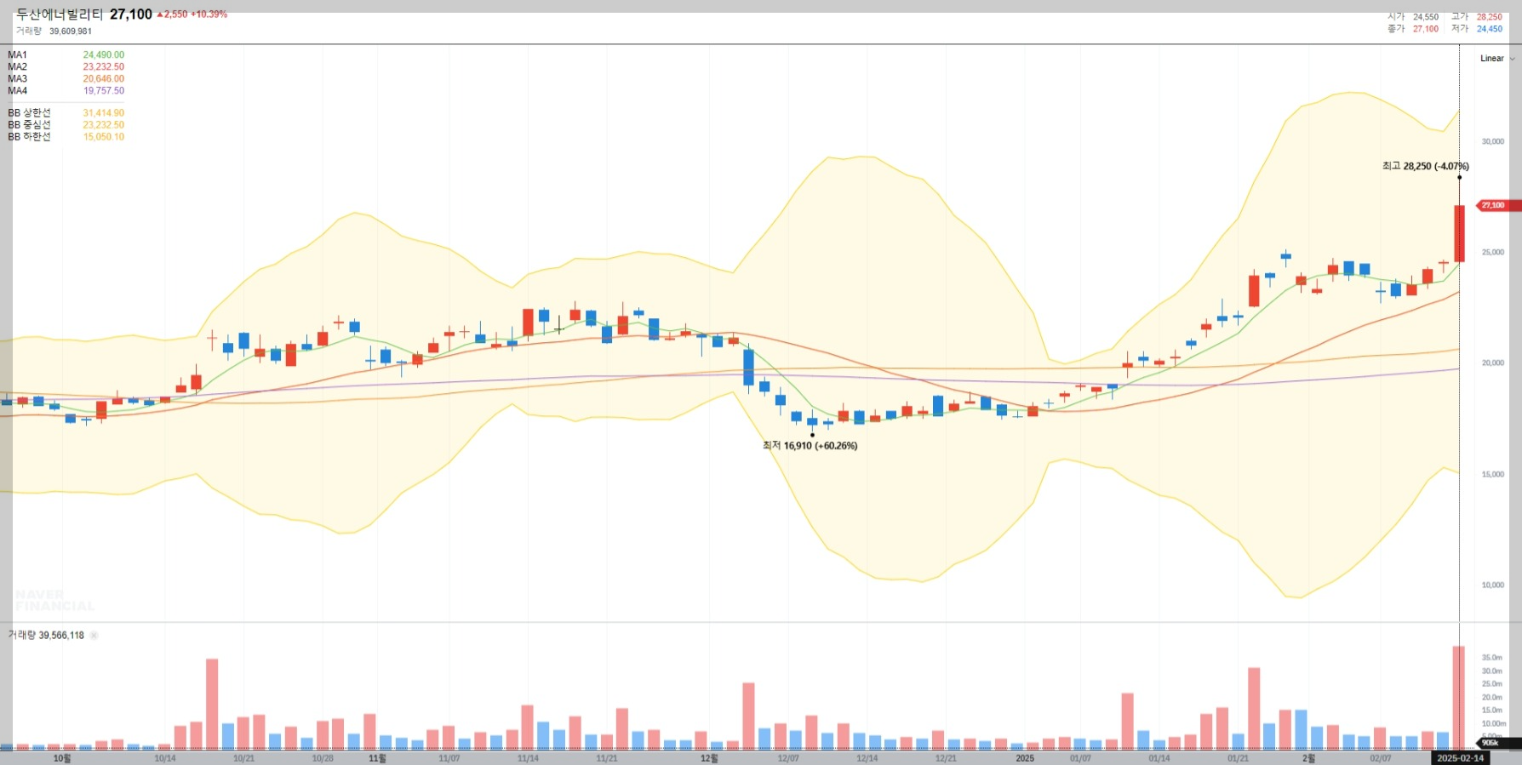
Task: Remove the 거래량 volume indicator with its X icon
Action: point(94,636)
